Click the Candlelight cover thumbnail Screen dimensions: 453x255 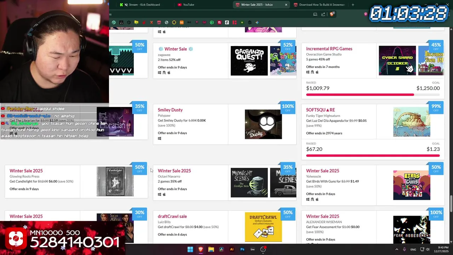115,181
